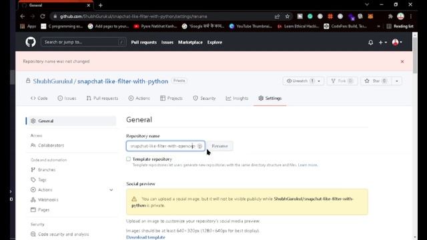The height and width of the screenshot is (240, 427).
Task: Open the notifications bell
Action: click(x=371, y=43)
